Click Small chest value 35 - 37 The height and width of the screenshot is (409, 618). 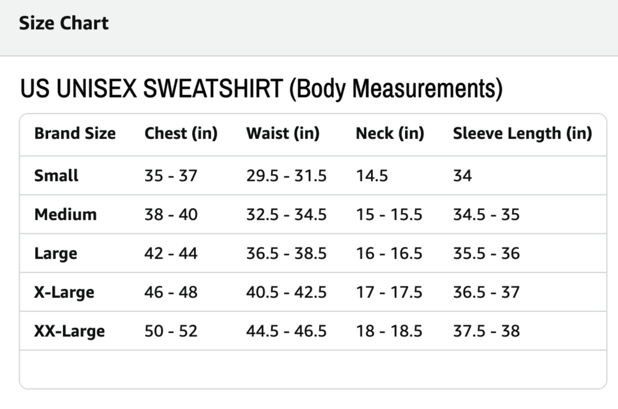(171, 175)
